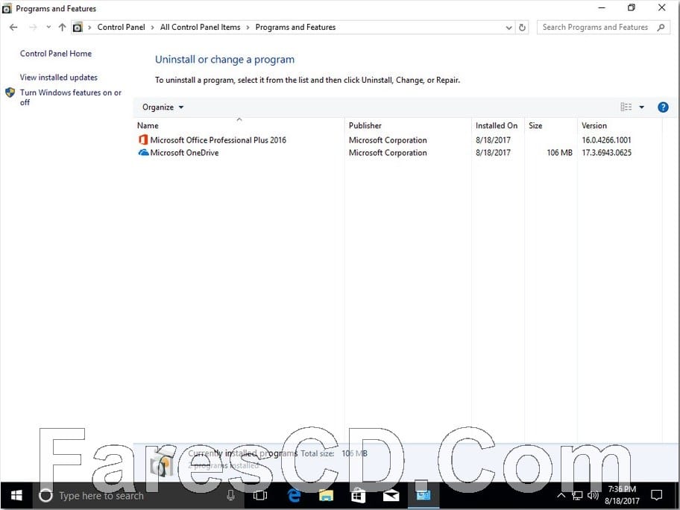Screen dimensions: 680x510
Task: Click Office installed date 8/18/2017
Action: coord(493,140)
